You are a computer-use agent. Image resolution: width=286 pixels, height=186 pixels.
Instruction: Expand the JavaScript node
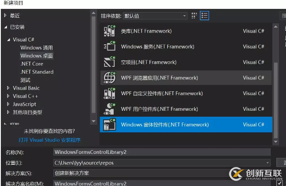click(8, 104)
